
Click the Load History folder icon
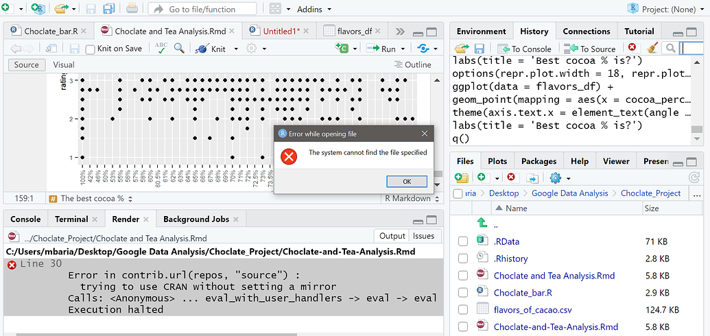tap(462, 49)
